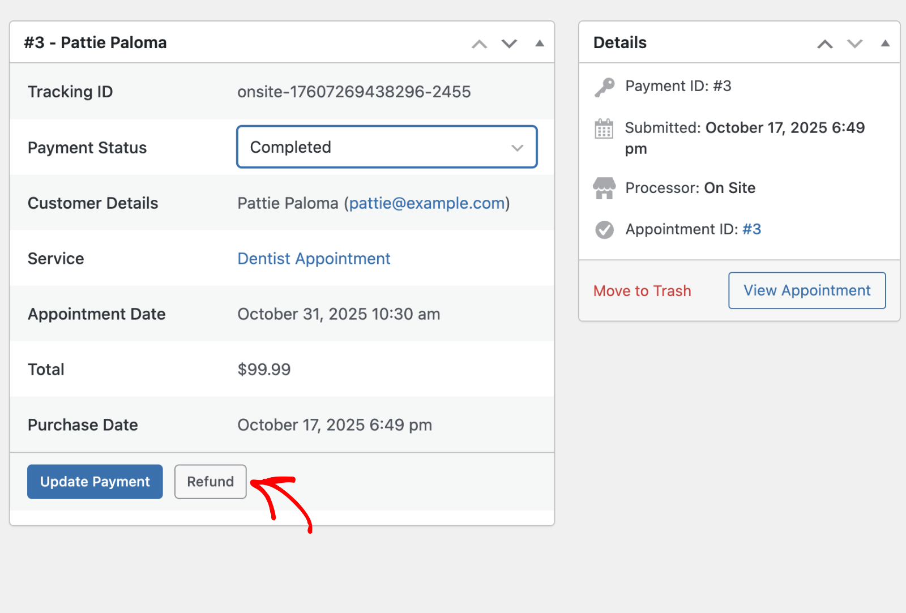Open Appointment ID #3 link

point(751,229)
